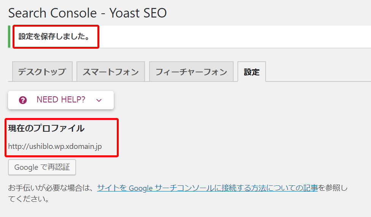The height and width of the screenshot is (217, 371).
Task: Open the Google サーチコンソール connection article link
Action: point(207,188)
